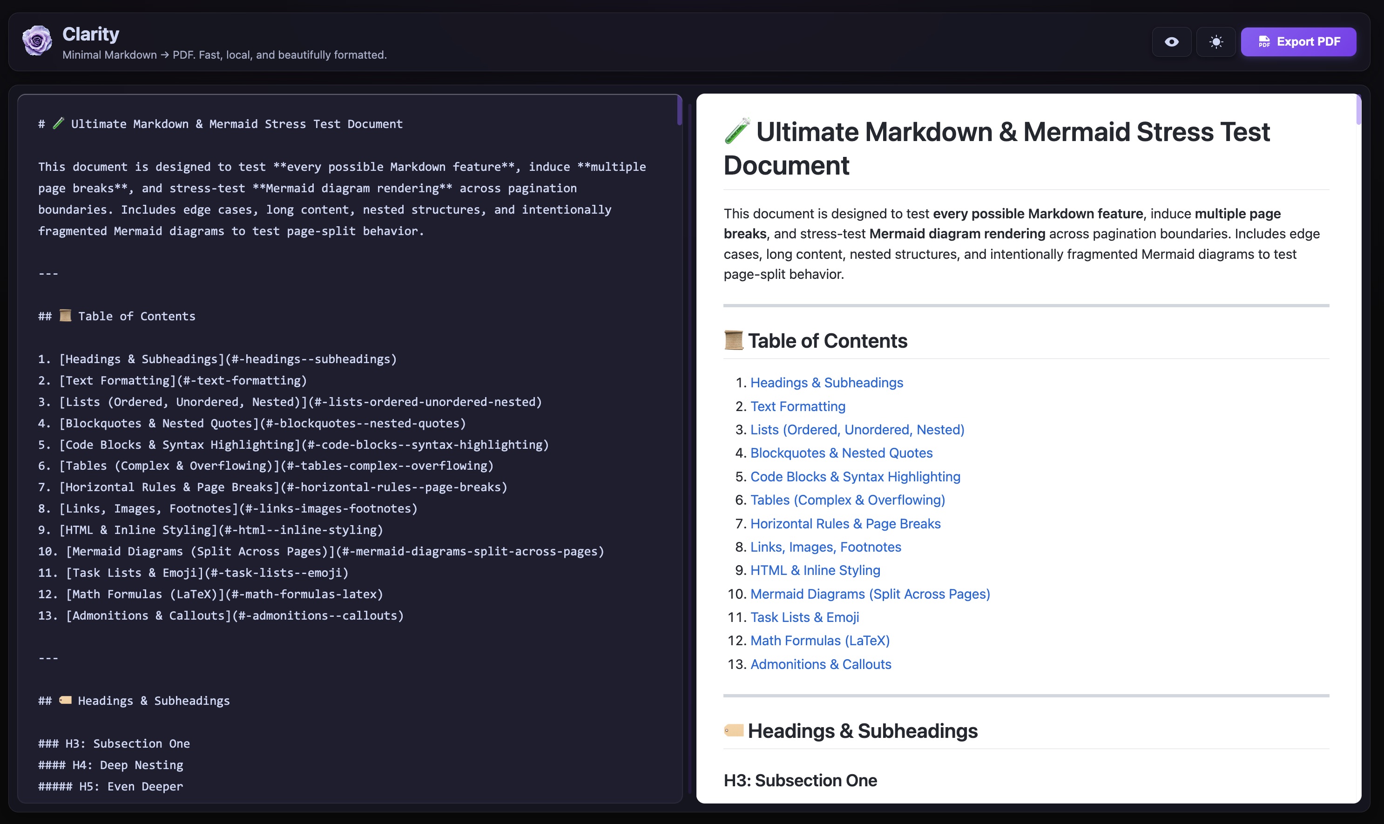Viewport: 1384px width, 824px height.
Task: Click the Clarity rose logo icon
Action: 37,41
